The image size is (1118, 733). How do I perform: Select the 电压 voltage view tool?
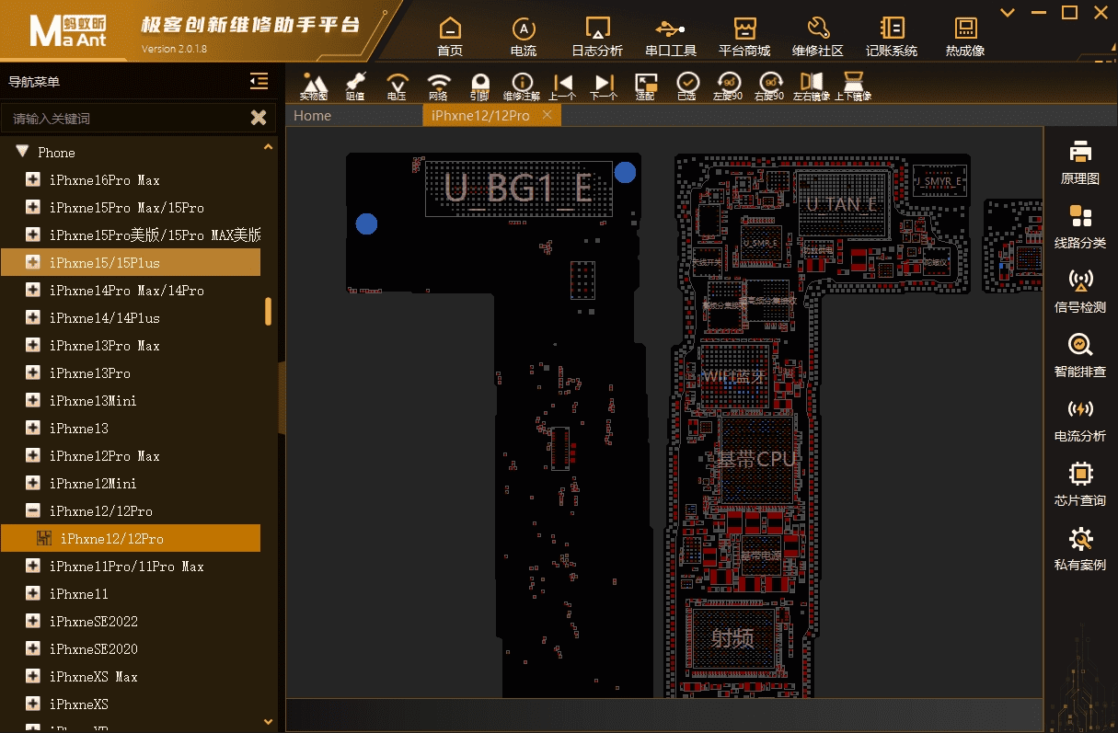[x=397, y=86]
